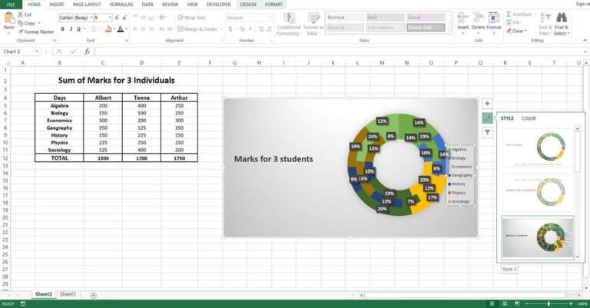
Task: Click the Cut scissors icon
Action: coord(20,15)
